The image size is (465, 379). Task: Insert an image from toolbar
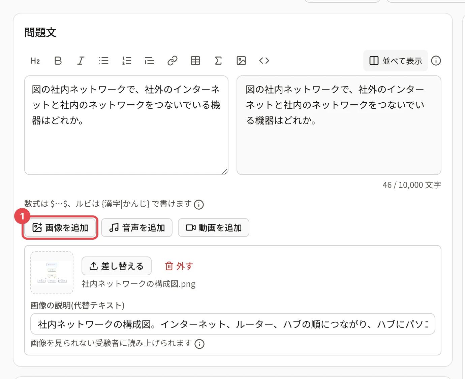pyautogui.click(x=241, y=61)
